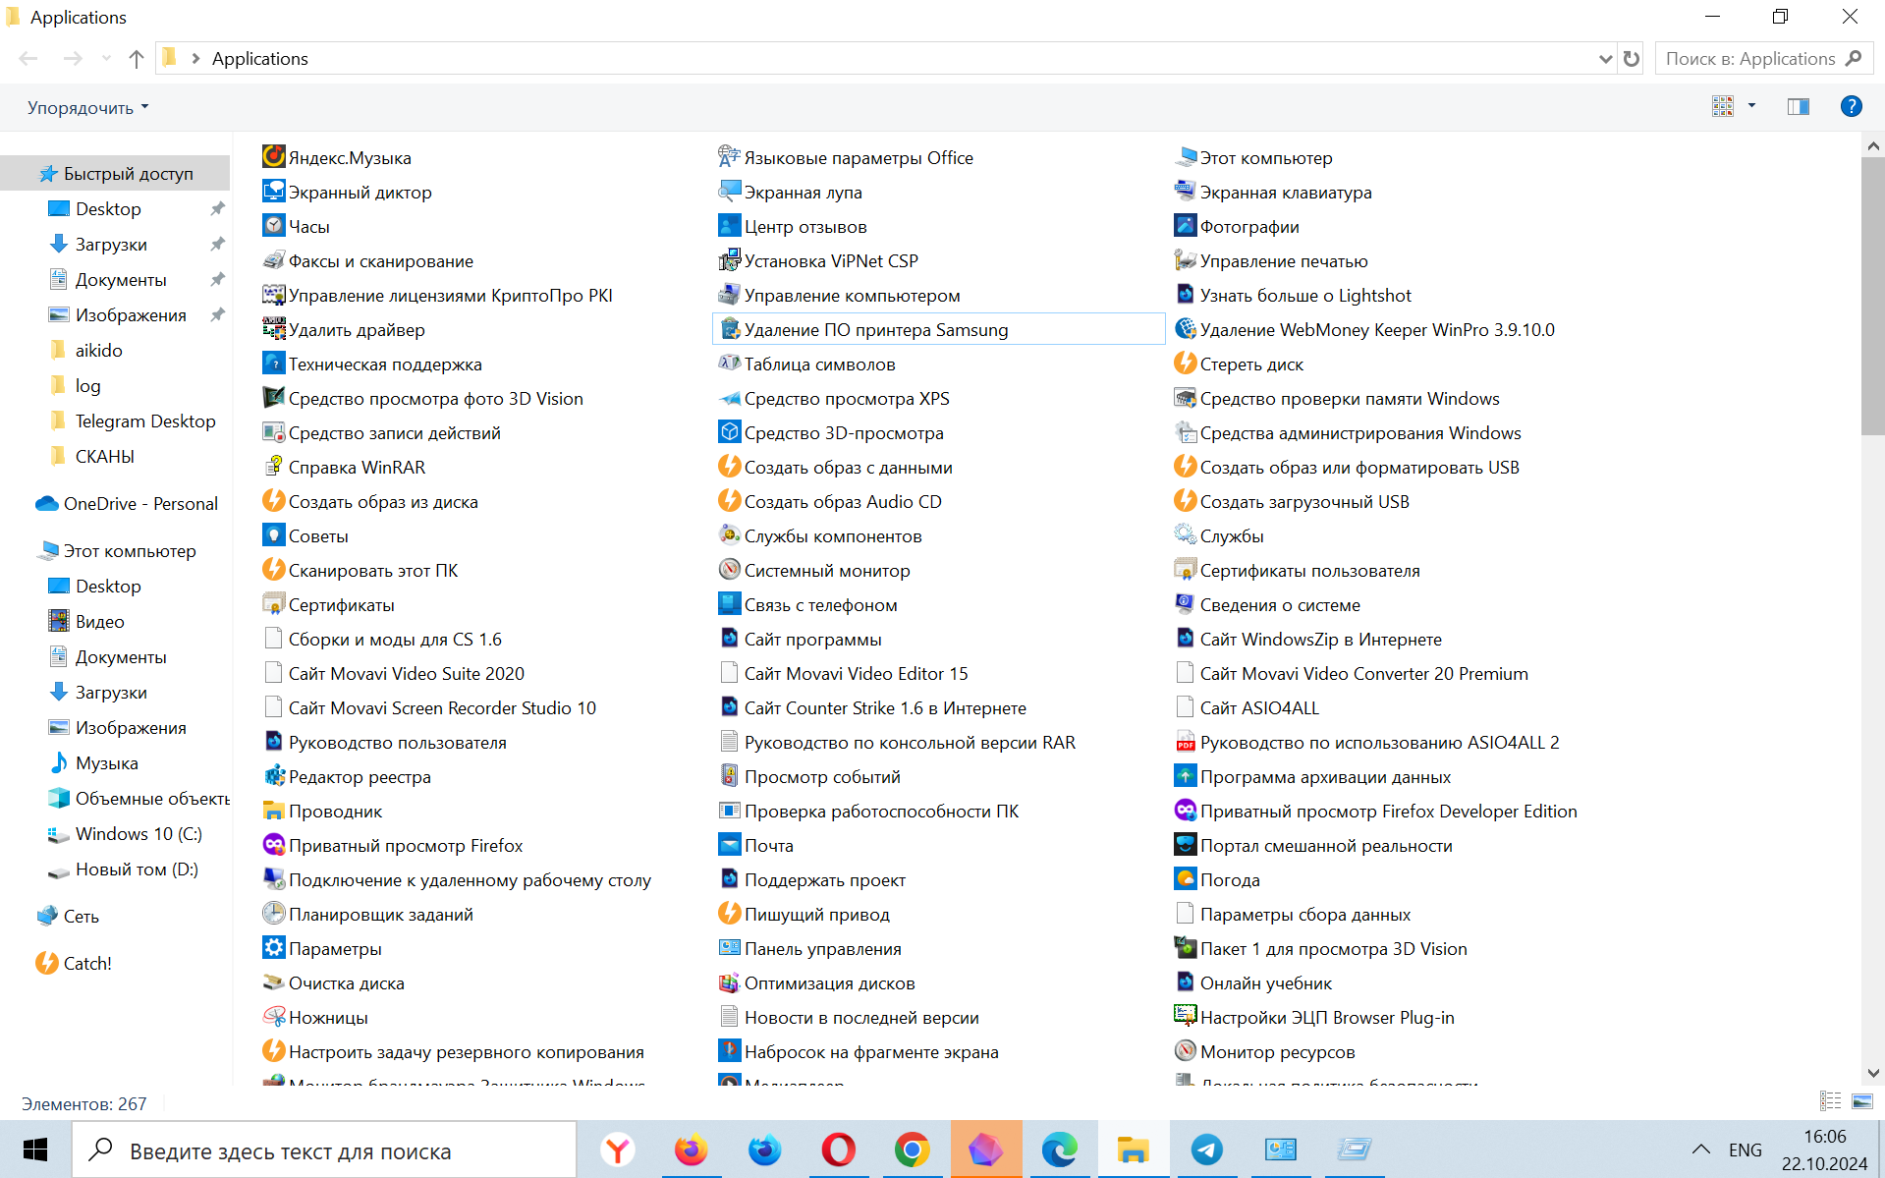Click the Средство 3D-просмотра icon
This screenshot has width=1885, height=1178.
[x=730, y=431]
